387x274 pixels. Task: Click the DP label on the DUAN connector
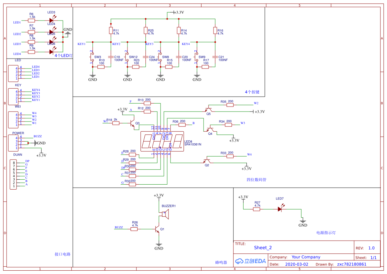(x=27, y=161)
